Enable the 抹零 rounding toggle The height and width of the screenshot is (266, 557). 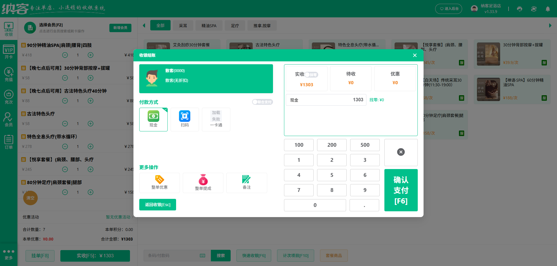(312, 74)
